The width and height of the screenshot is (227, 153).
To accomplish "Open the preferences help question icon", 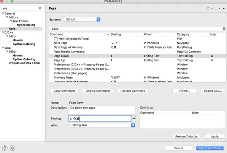I will coord(5,148).
